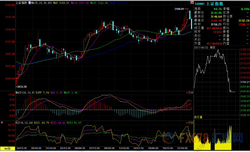250x152 pixels.
Task: Click the MA(5,10,30,60) indicator label
Action: coord(42,3)
